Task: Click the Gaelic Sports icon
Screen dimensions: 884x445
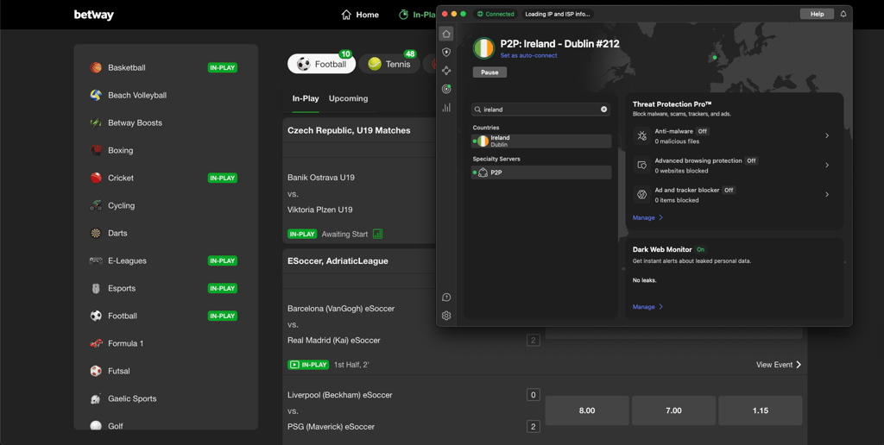Action: 96,398
